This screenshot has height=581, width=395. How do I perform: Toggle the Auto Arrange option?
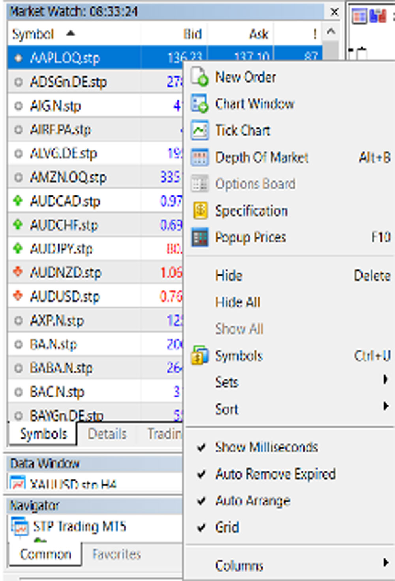click(253, 501)
